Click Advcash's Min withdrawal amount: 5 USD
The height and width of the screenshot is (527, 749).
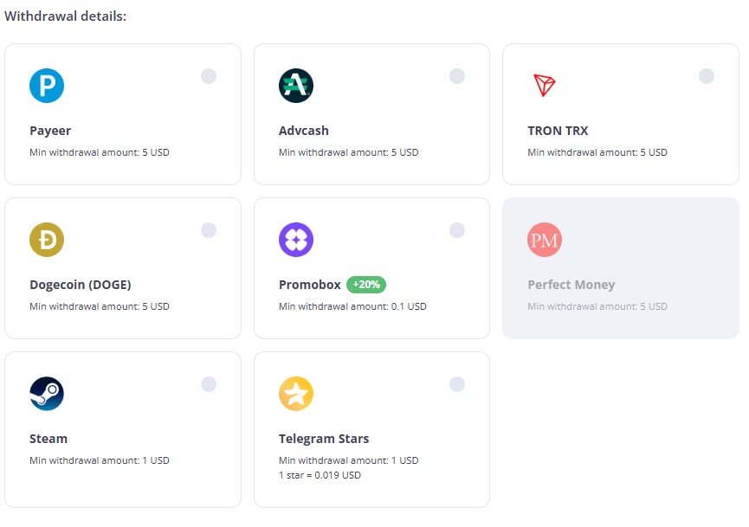click(x=349, y=152)
